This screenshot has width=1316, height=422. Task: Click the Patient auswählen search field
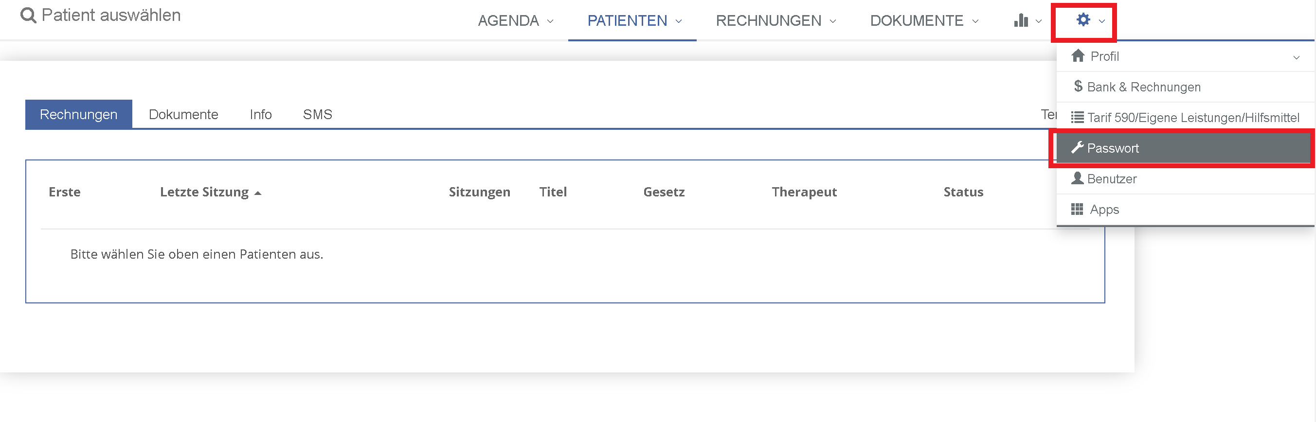(111, 16)
